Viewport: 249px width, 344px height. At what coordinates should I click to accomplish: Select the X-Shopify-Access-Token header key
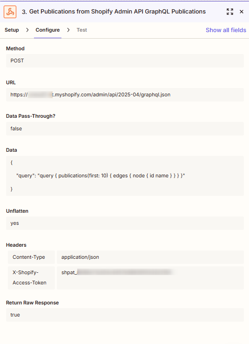pos(31,278)
